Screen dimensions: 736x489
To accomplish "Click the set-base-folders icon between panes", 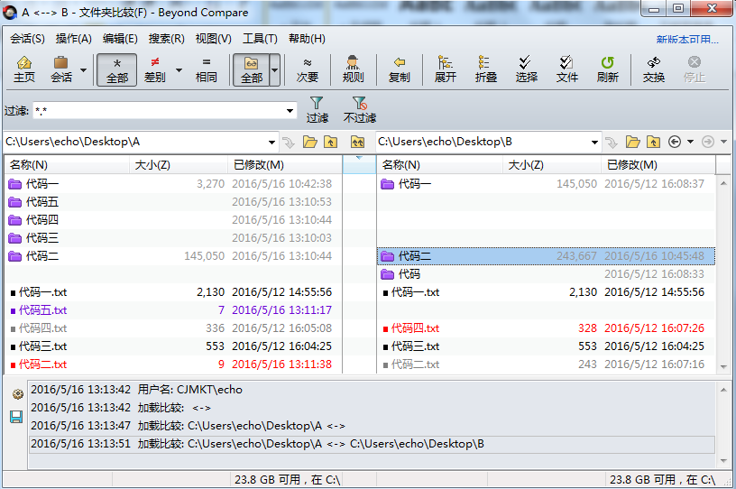I will point(358,142).
